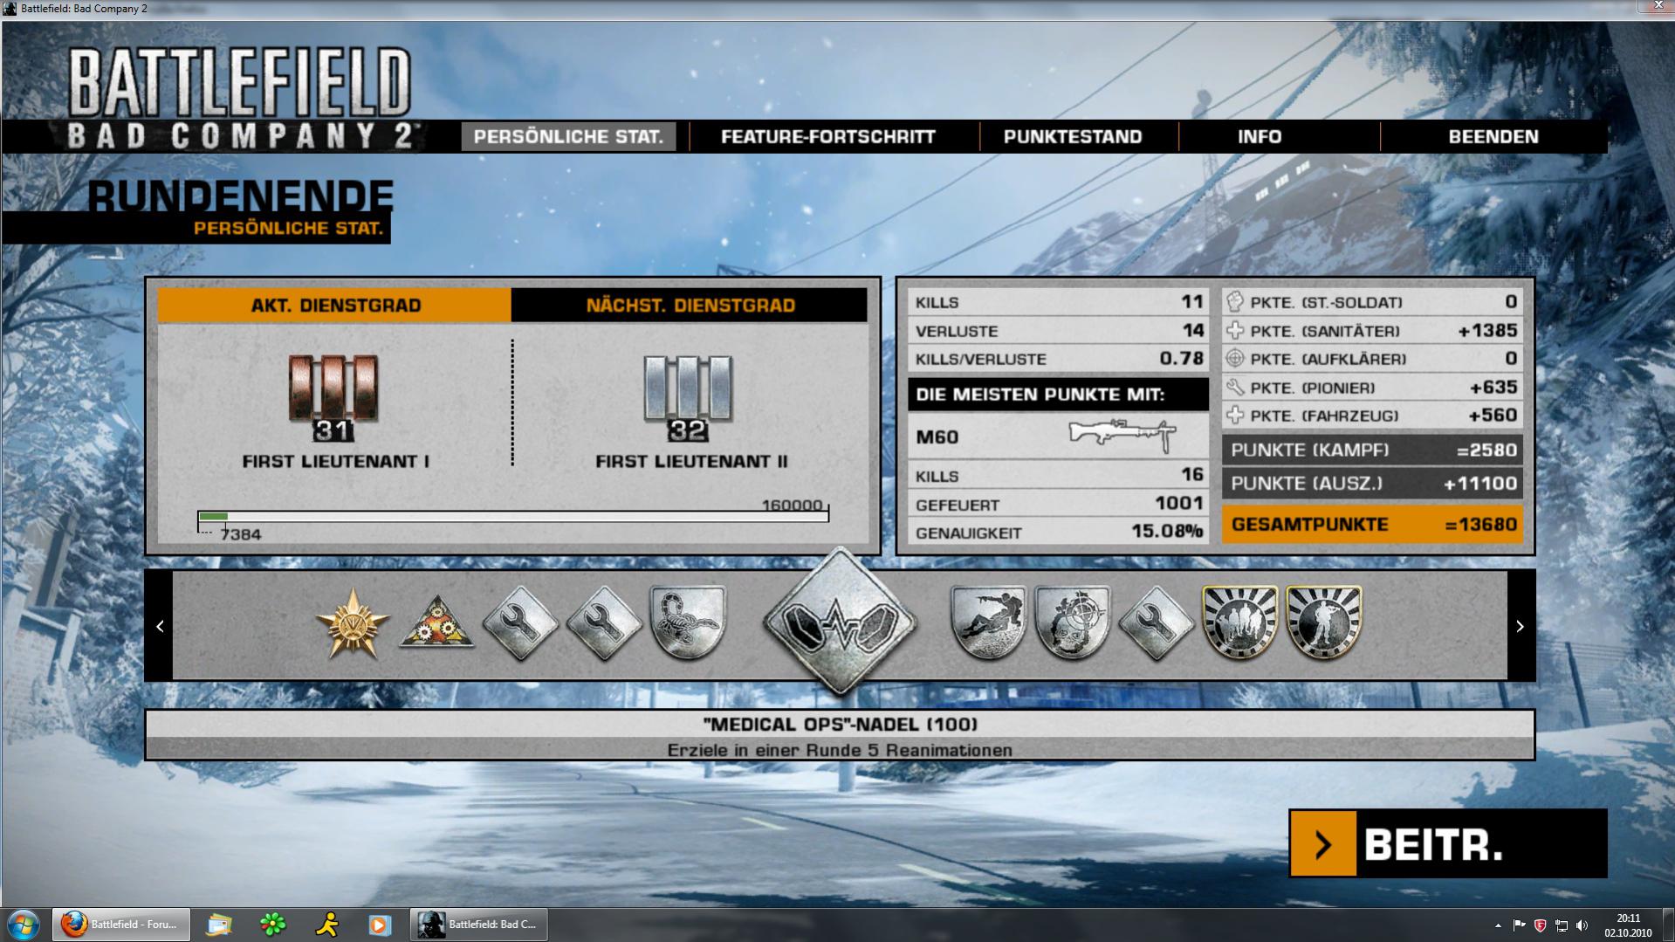Screen dimensions: 1675x942
Task: Click the volume speaker tray icon
Action: click(x=1582, y=925)
